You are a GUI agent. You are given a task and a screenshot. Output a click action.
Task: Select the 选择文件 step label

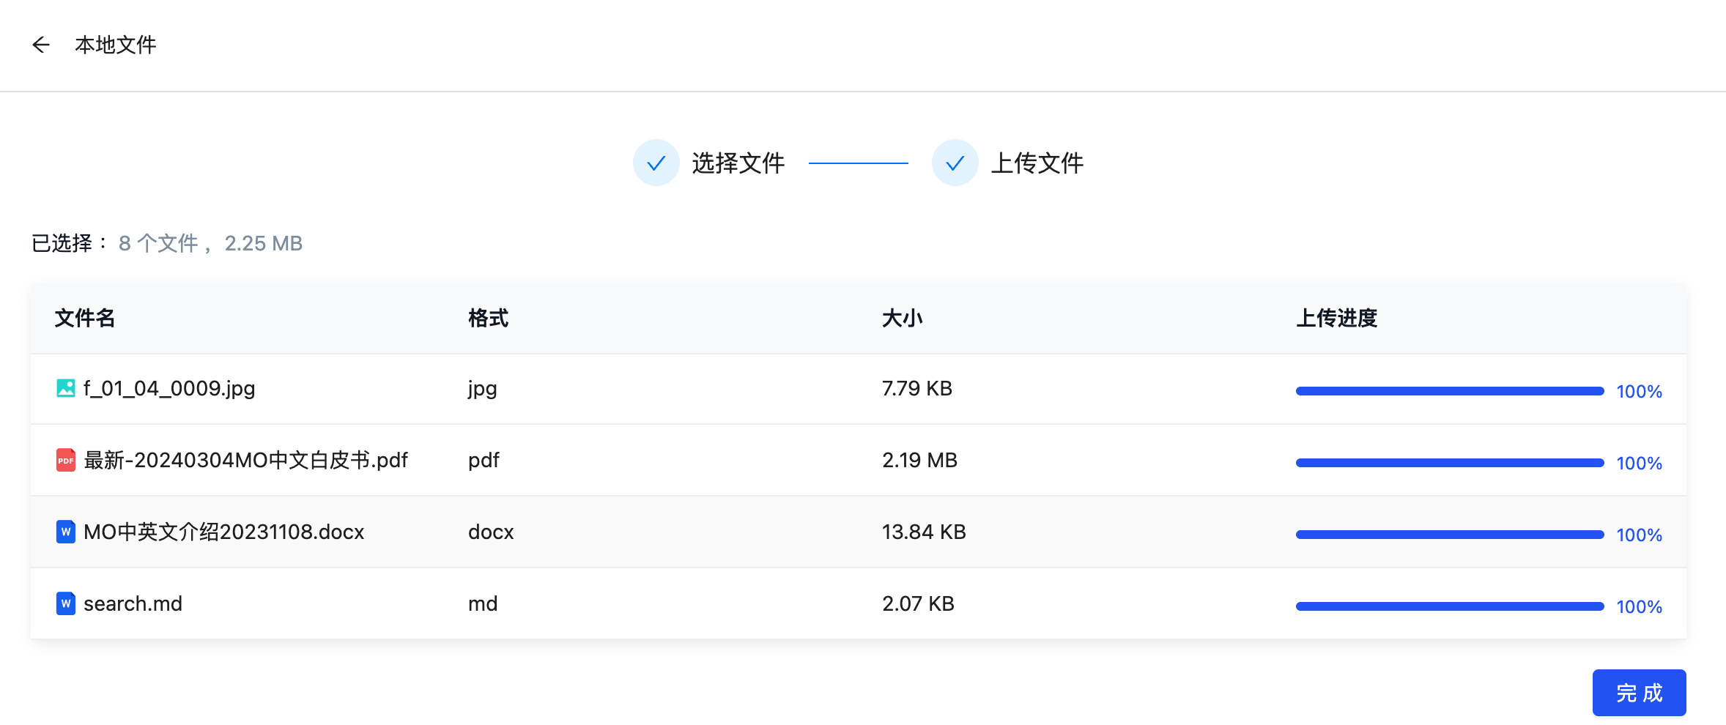pos(738,163)
